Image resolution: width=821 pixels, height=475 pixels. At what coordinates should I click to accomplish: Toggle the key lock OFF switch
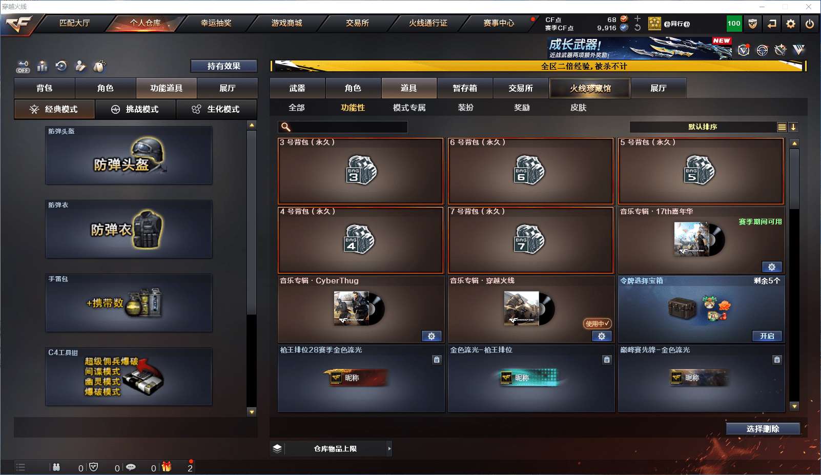coord(23,67)
